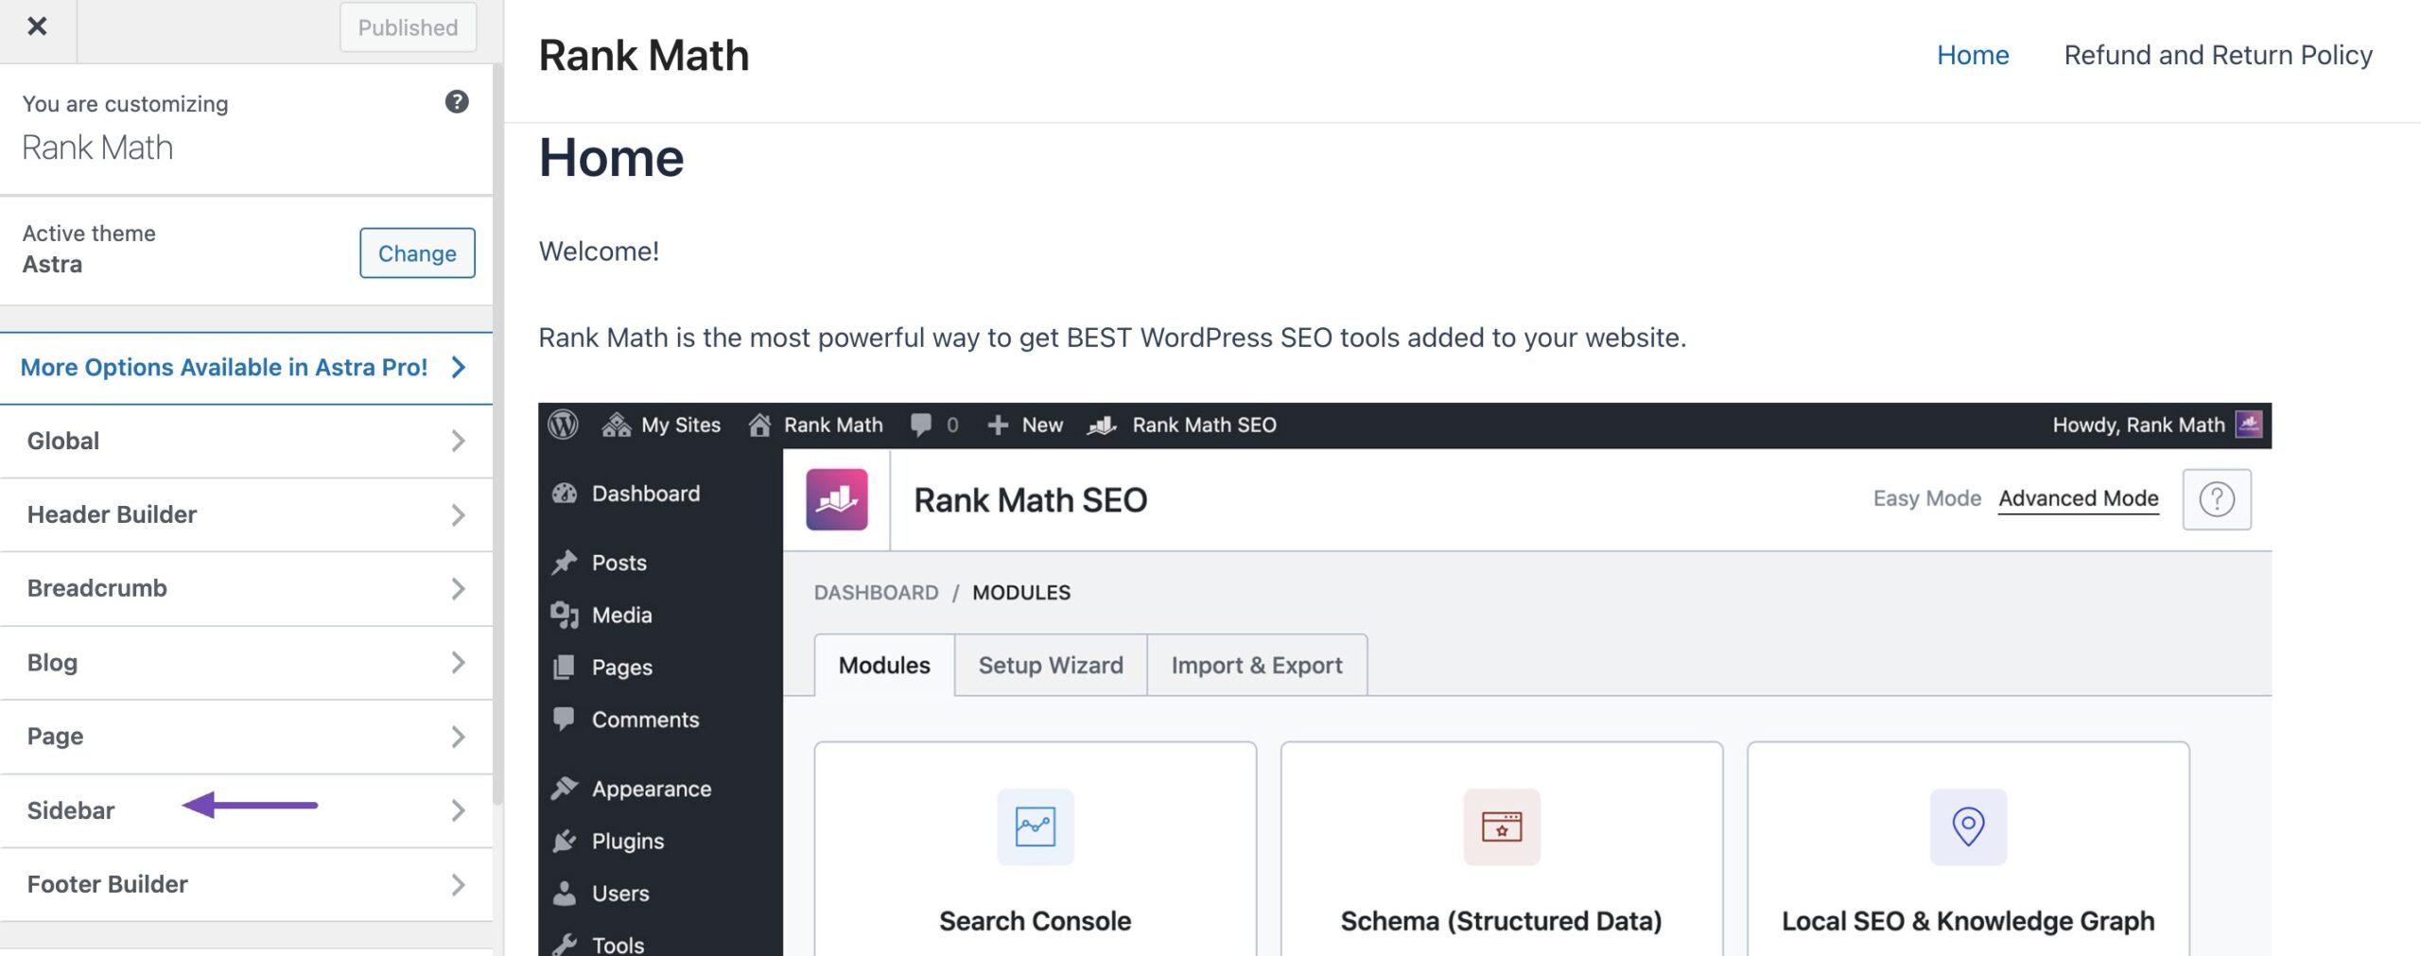Close the customizer panel
The height and width of the screenshot is (956, 2421).
(x=37, y=27)
